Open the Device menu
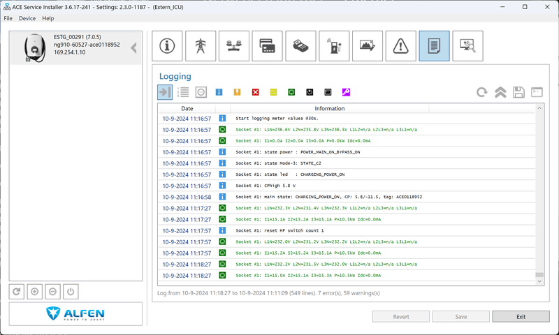Viewport: 559px width, 335px height. [27, 18]
